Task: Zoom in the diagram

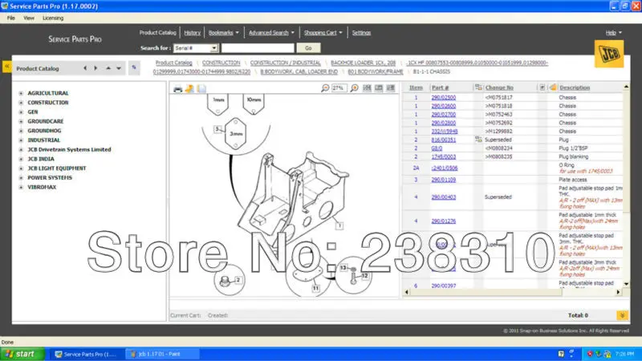Action: coord(355,88)
